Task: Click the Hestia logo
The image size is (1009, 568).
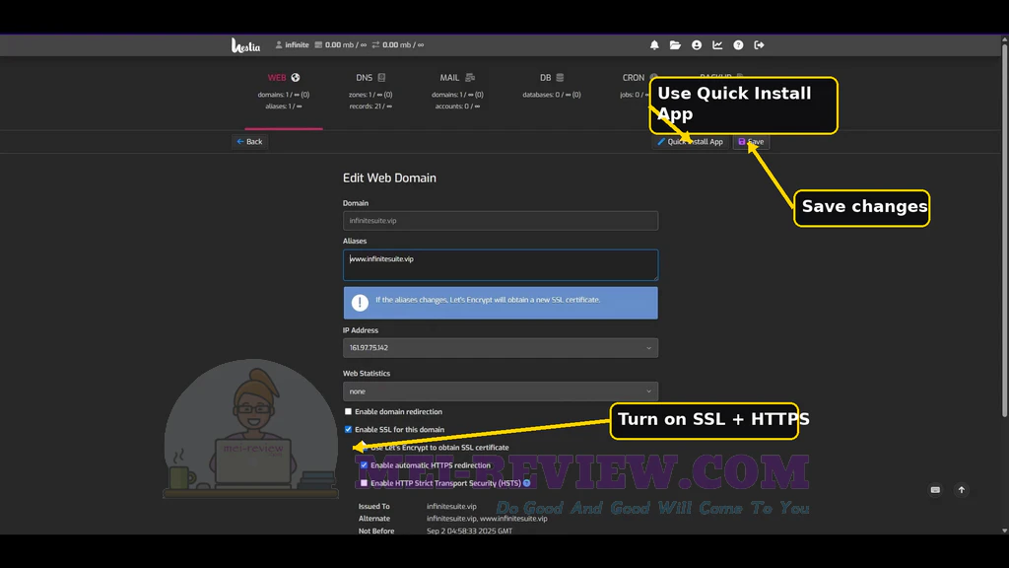Action: pos(245,45)
